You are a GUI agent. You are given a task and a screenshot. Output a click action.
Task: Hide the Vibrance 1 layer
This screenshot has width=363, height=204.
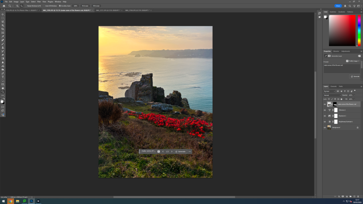coord(325,110)
